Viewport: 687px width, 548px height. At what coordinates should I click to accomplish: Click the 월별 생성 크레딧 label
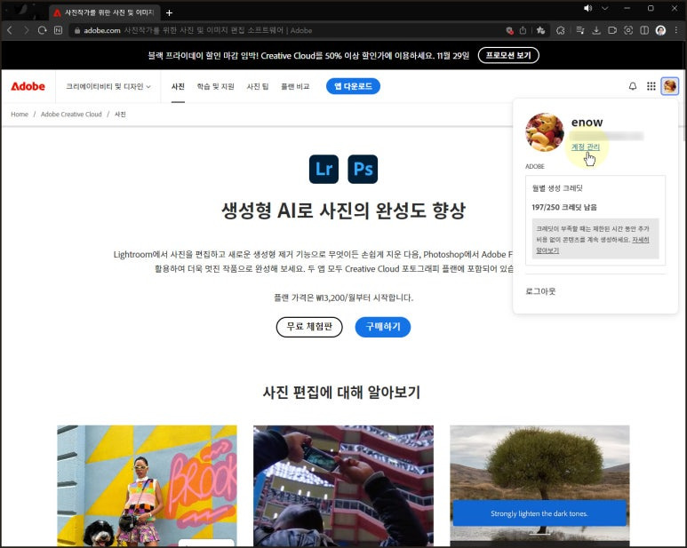tap(557, 188)
